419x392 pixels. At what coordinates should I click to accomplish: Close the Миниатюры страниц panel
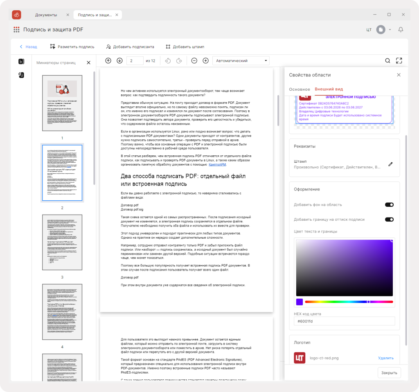(89, 63)
